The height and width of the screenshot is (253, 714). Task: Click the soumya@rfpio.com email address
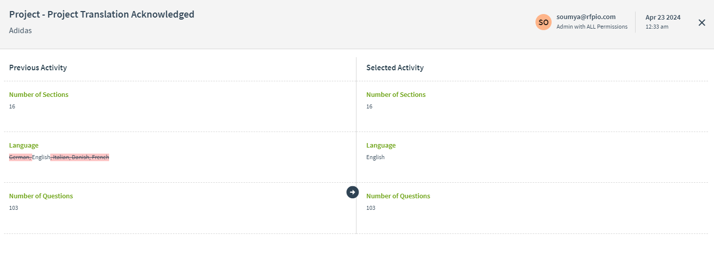586,17
